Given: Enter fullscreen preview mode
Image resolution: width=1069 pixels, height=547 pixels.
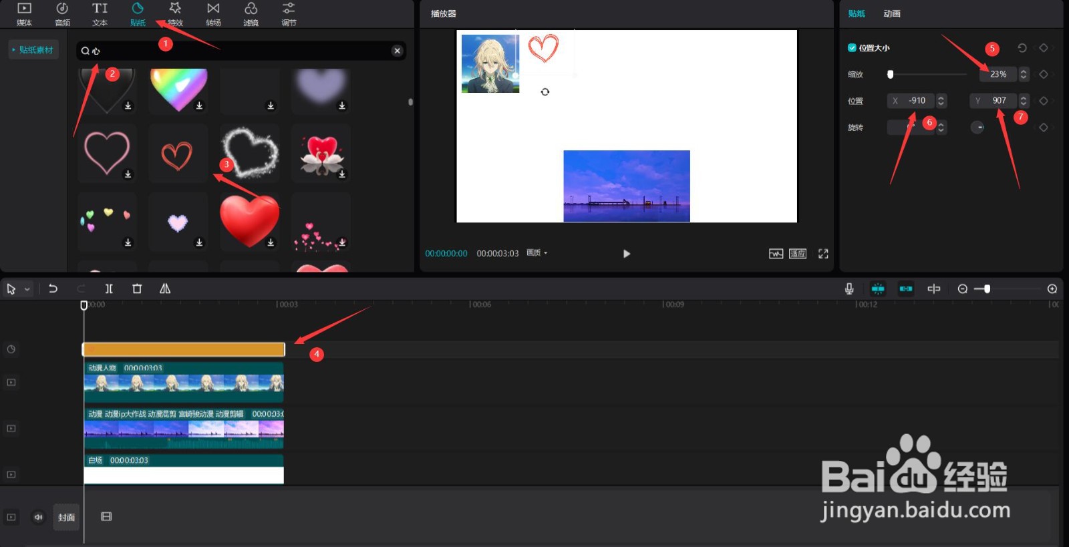Looking at the screenshot, I should 823,254.
